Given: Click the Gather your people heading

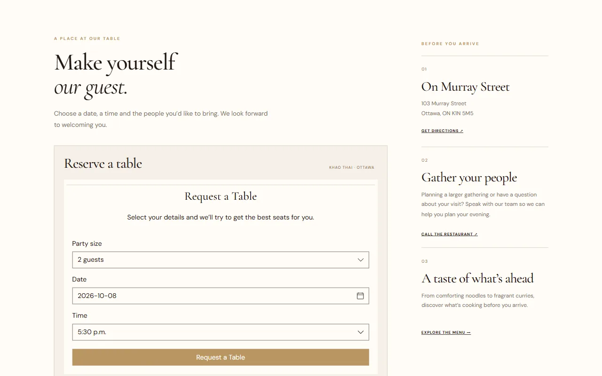Looking at the screenshot, I should (469, 178).
